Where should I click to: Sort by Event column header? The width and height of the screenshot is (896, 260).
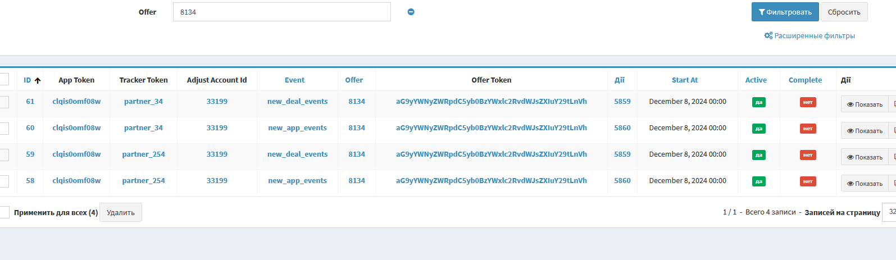tap(294, 80)
